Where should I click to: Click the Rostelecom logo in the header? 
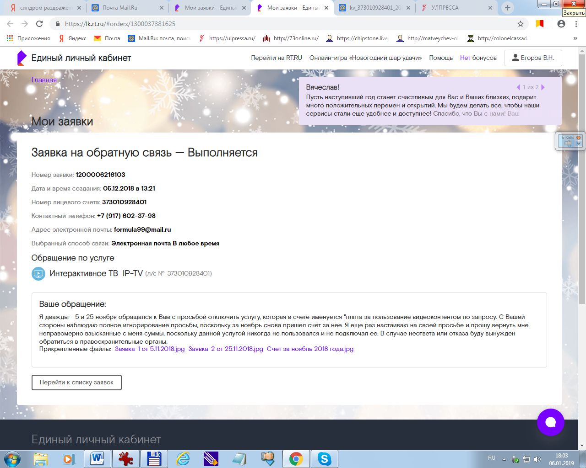[22, 58]
